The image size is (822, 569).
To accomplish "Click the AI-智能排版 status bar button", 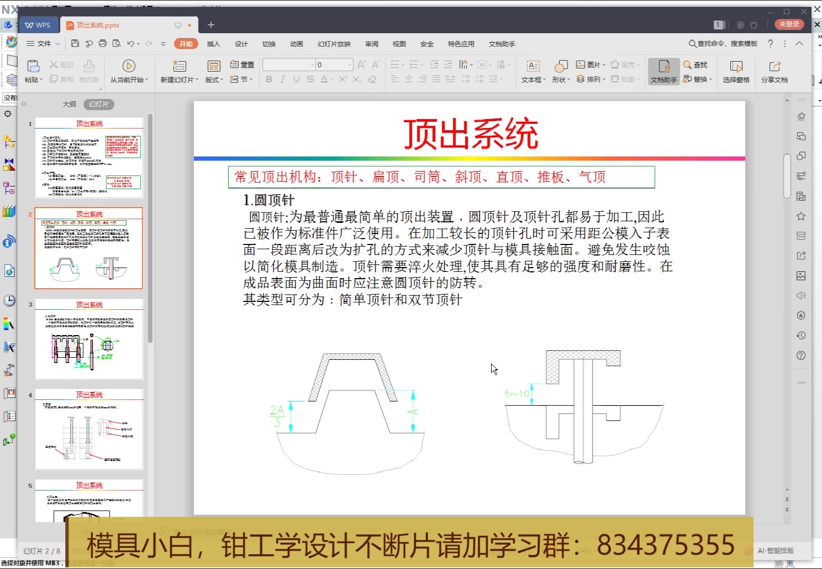I will pyautogui.click(x=776, y=551).
